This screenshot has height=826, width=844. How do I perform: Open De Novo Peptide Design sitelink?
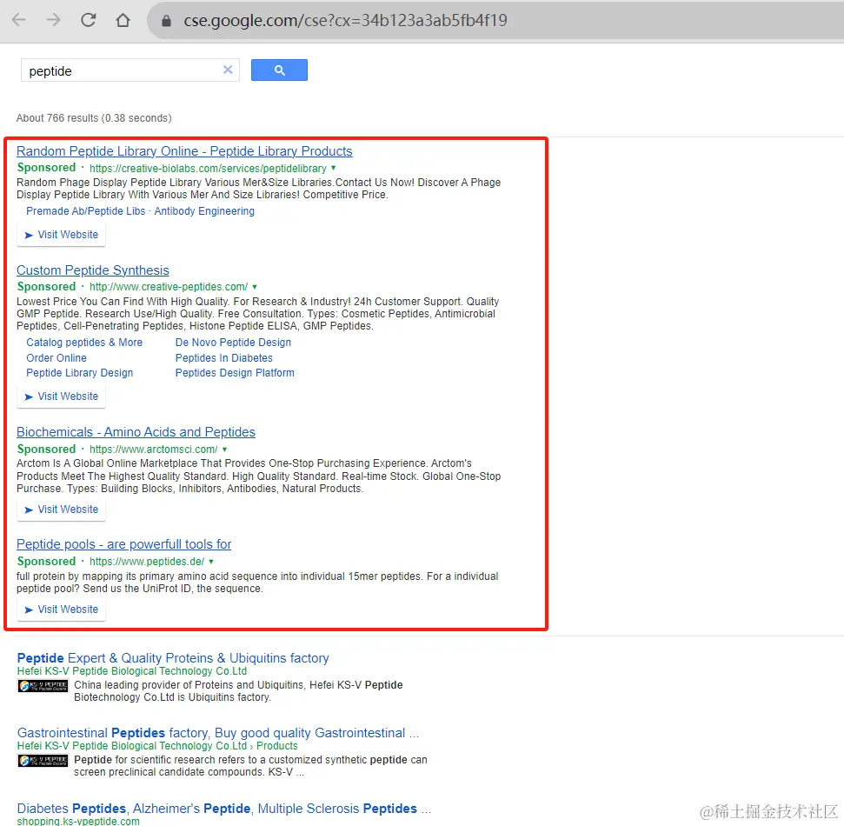pyautogui.click(x=233, y=343)
